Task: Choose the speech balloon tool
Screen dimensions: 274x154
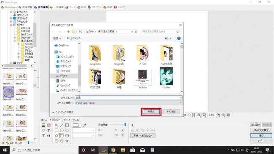Action: click(x=43, y=130)
